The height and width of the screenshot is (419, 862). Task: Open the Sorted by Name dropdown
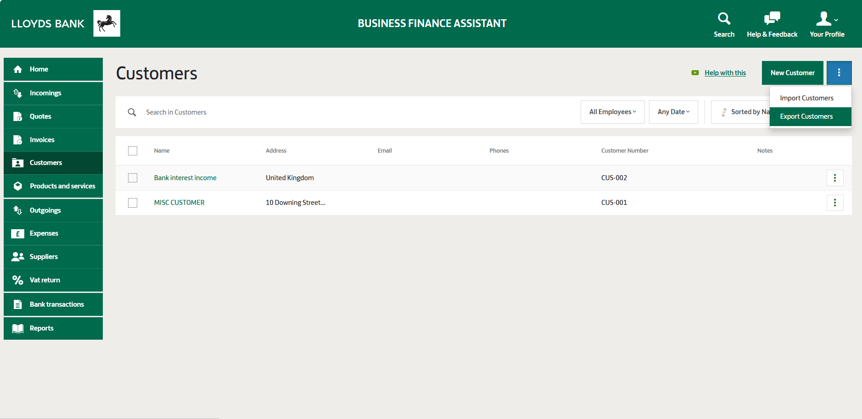click(x=741, y=112)
